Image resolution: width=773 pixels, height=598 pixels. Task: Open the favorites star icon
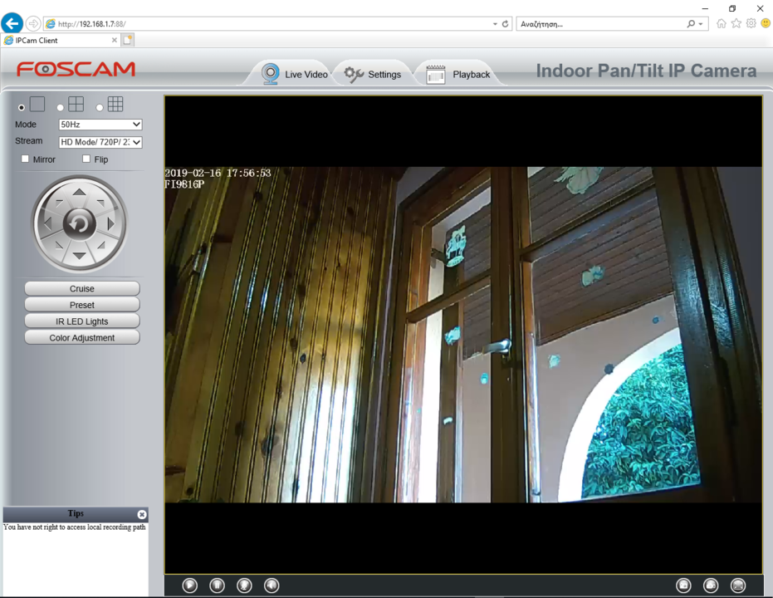(x=736, y=23)
